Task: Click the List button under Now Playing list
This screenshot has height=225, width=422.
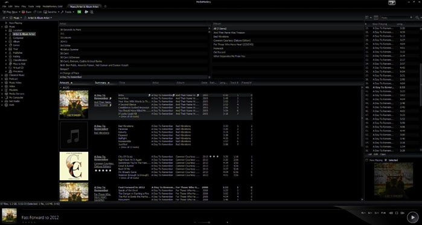Action: coord(369,154)
